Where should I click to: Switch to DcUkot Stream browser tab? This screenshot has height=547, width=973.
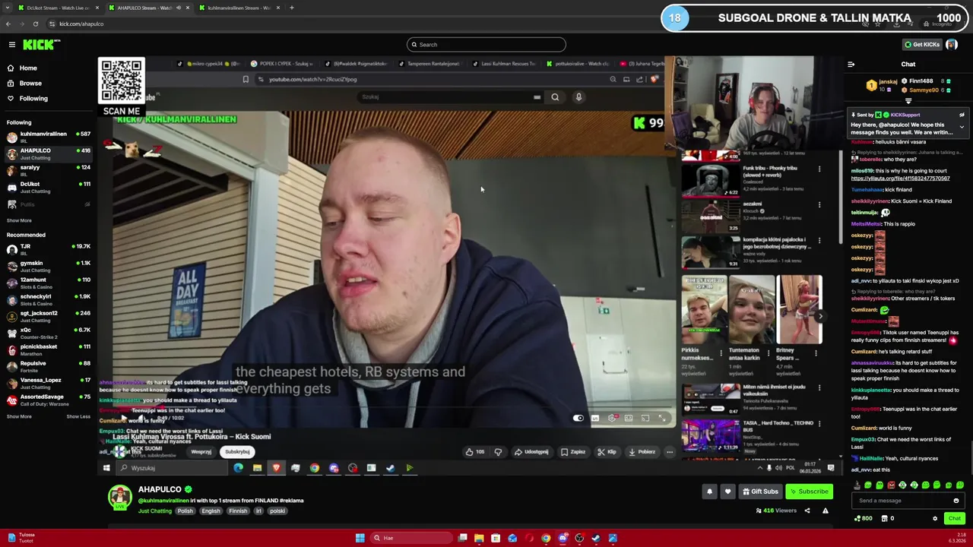pyautogui.click(x=58, y=8)
